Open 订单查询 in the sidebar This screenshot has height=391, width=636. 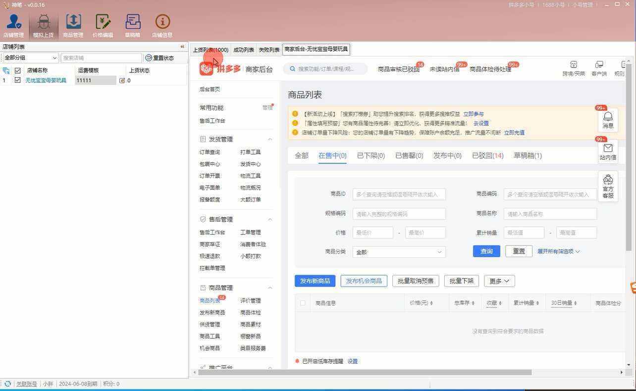point(210,152)
